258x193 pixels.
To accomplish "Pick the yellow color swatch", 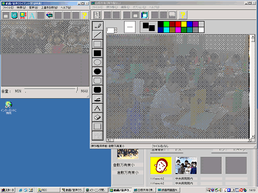I will 184,24.
